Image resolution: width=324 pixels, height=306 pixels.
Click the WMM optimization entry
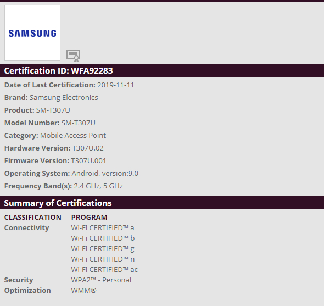point(83,291)
